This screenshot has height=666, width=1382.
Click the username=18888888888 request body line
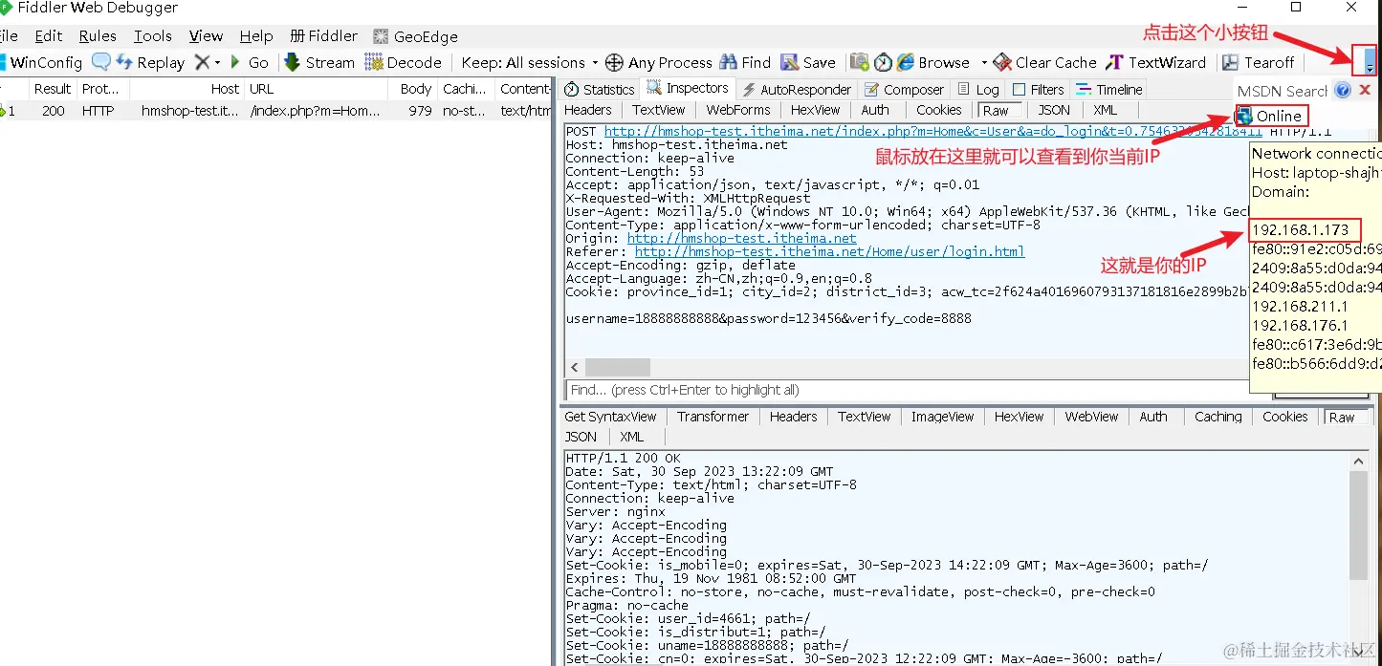coord(768,318)
